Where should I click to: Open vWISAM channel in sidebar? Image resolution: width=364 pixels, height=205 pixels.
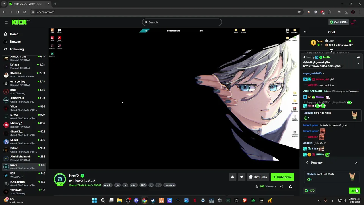point(24,192)
